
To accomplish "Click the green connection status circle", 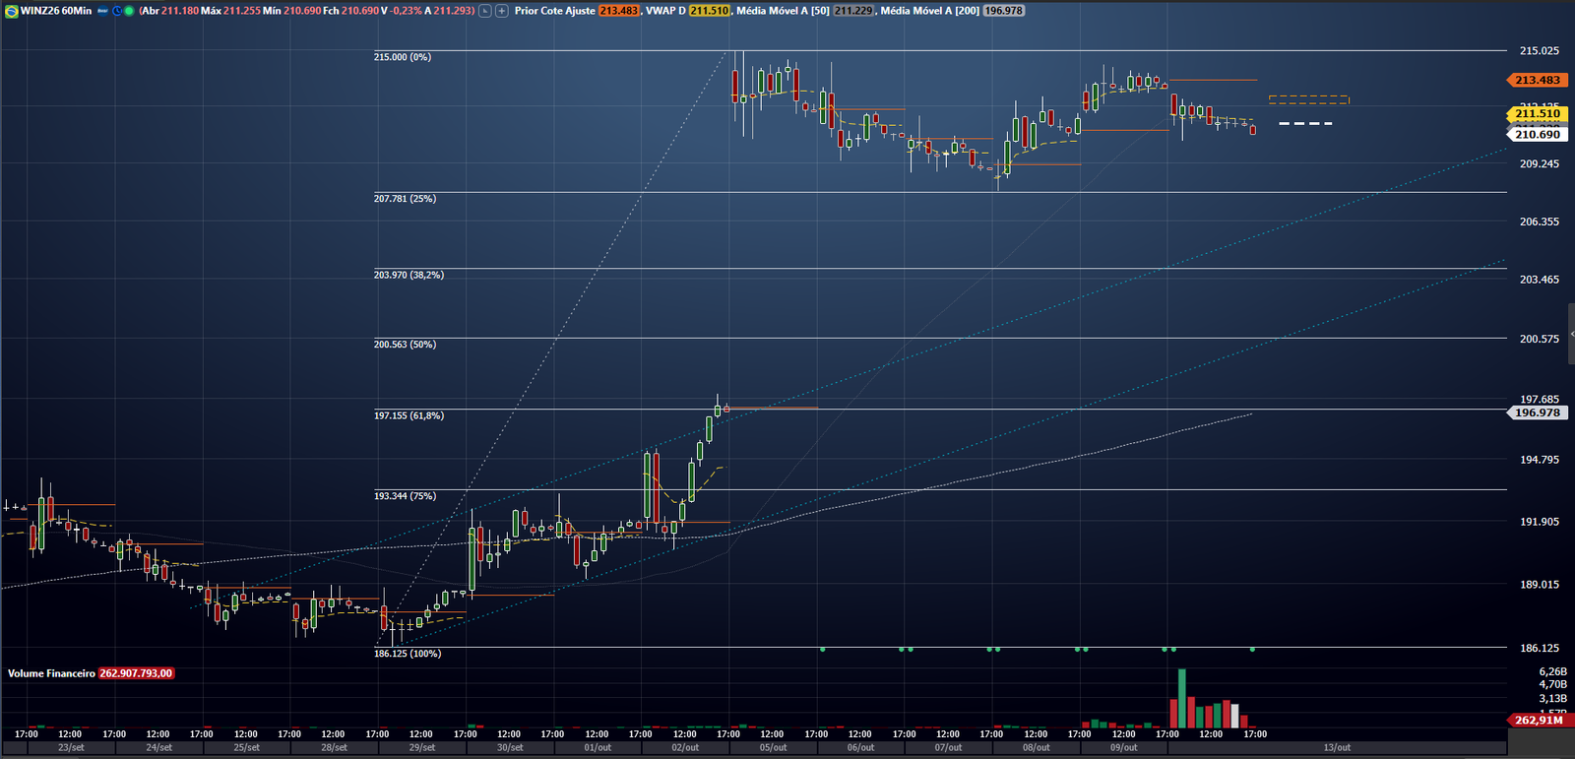I will pos(129,11).
